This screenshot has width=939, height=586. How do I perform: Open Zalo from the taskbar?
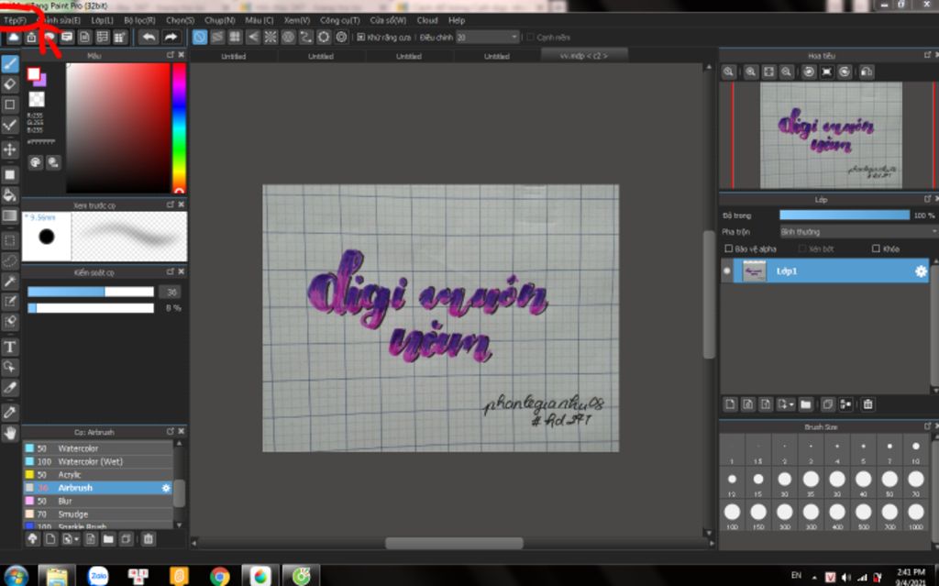[x=97, y=577]
